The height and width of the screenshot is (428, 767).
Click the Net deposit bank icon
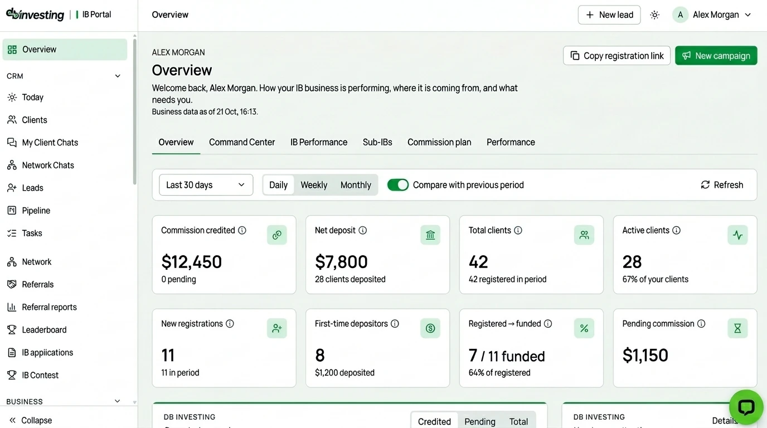pos(430,235)
